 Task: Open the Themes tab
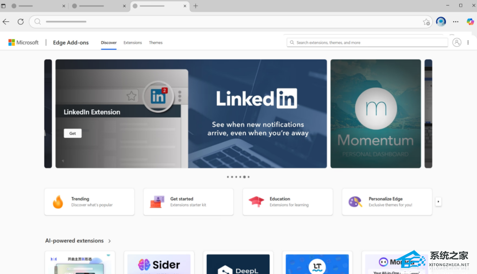click(155, 43)
